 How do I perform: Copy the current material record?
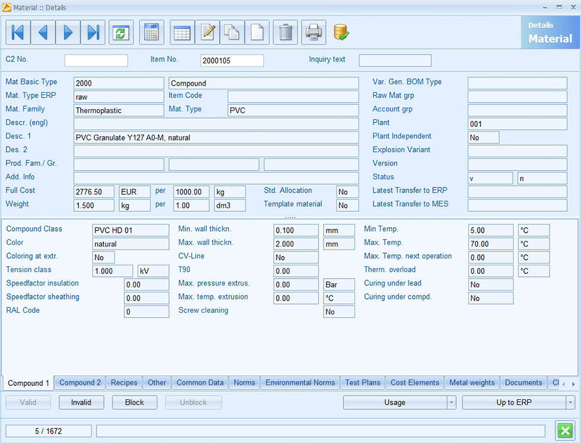[232, 33]
